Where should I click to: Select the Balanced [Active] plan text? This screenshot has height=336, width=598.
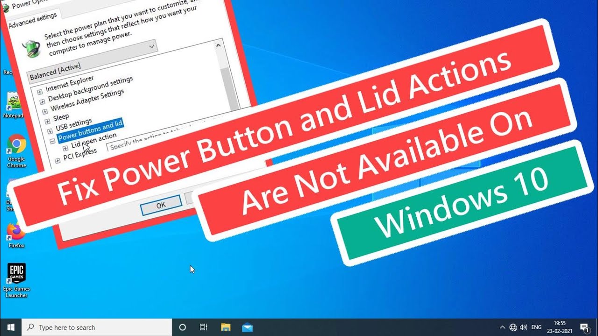point(55,71)
